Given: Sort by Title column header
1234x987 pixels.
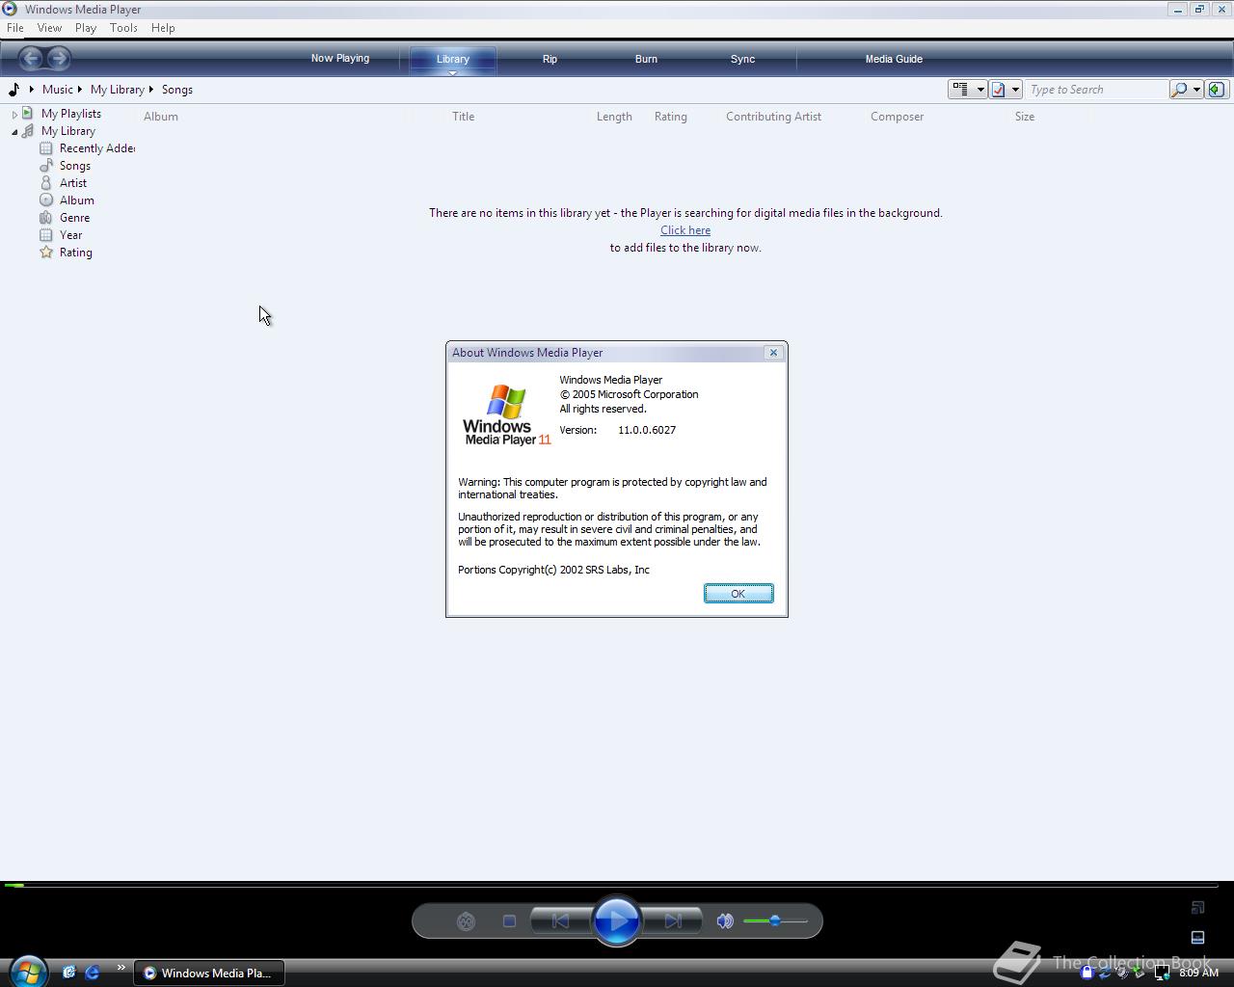Looking at the screenshot, I should (x=464, y=117).
